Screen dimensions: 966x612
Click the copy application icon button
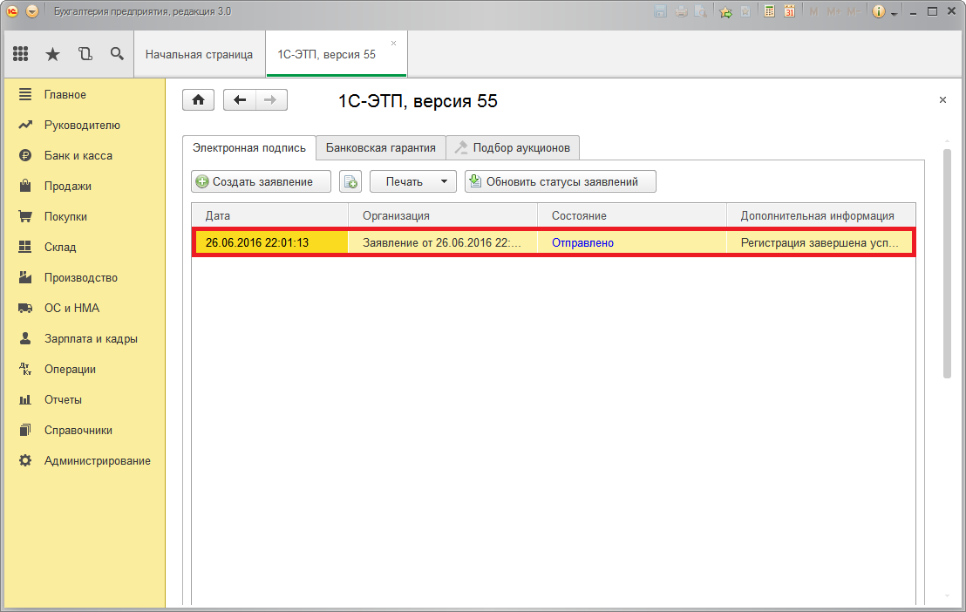click(x=350, y=181)
